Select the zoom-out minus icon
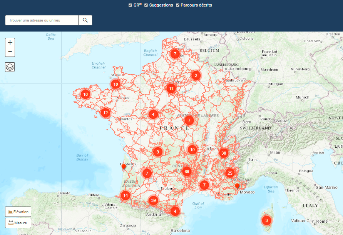 tap(10, 52)
